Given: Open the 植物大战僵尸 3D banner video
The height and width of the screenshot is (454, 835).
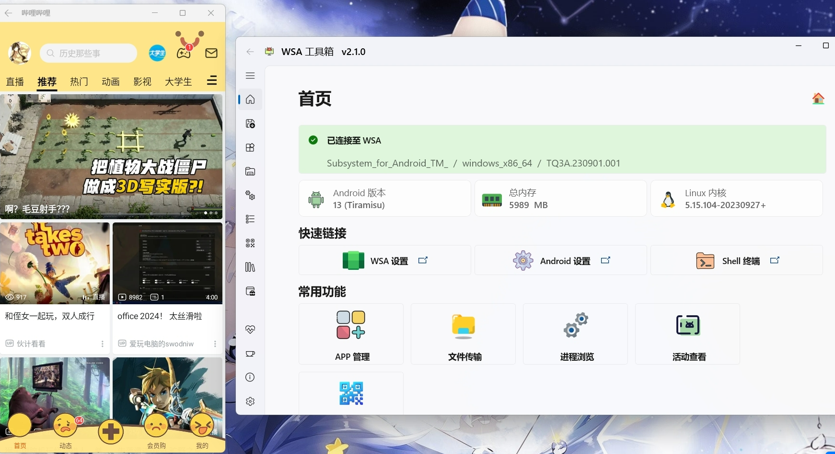Looking at the screenshot, I should point(111,156).
